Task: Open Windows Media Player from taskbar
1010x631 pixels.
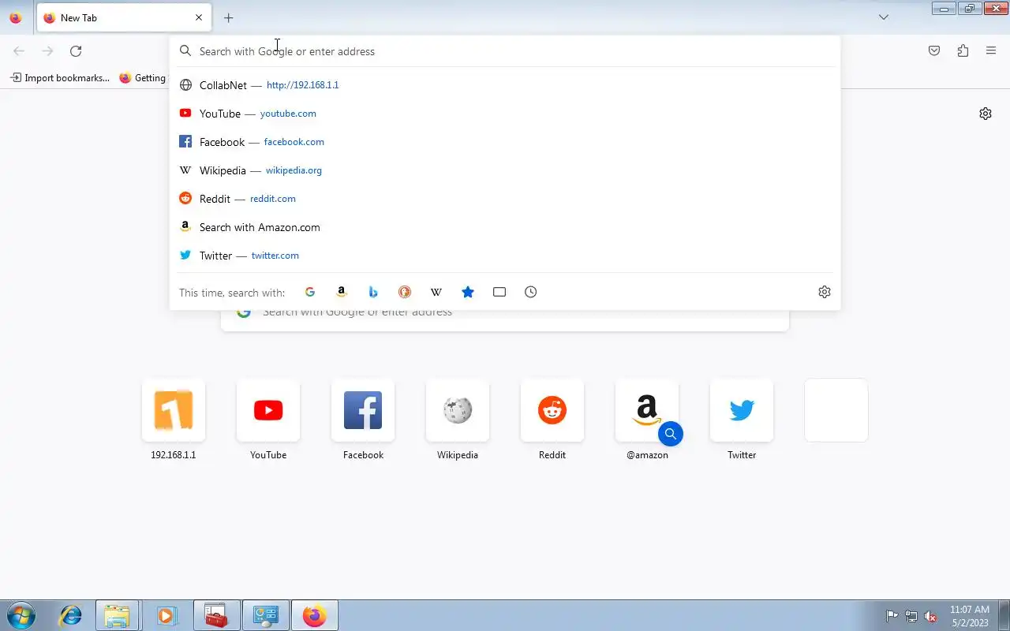Action: tap(166, 615)
